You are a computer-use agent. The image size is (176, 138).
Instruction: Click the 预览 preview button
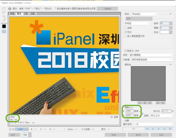pos(14,135)
